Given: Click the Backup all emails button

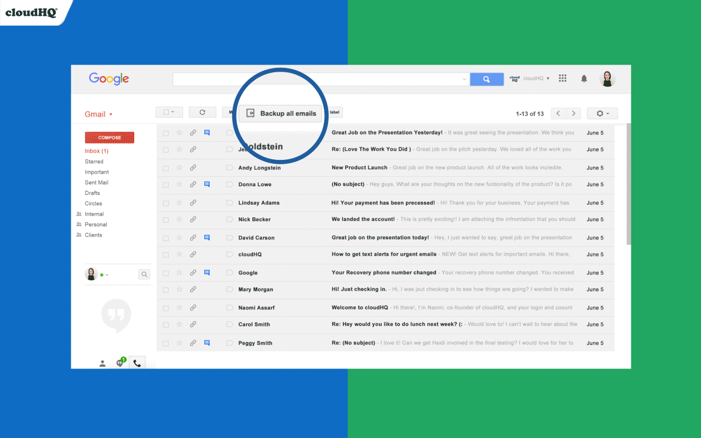Looking at the screenshot, I should (281, 113).
